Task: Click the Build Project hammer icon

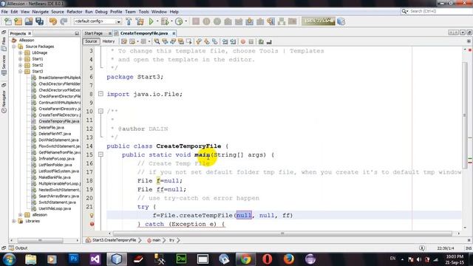Action: coord(129,21)
